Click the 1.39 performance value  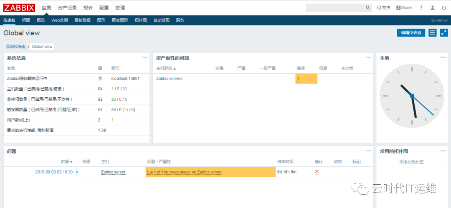(102, 130)
